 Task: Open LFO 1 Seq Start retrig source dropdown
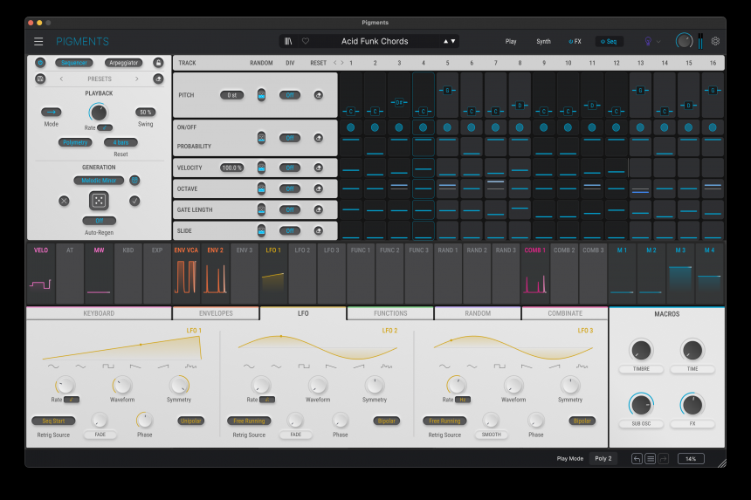[53, 421]
